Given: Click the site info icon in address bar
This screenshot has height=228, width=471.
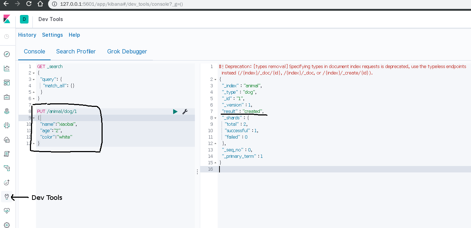Looking at the screenshot, I should click(x=55, y=4).
